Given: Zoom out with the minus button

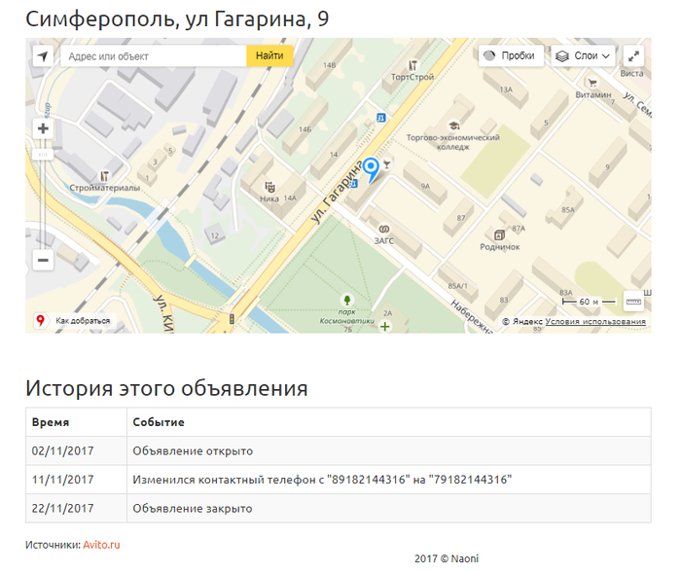Looking at the screenshot, I should [x=43, y=260].
